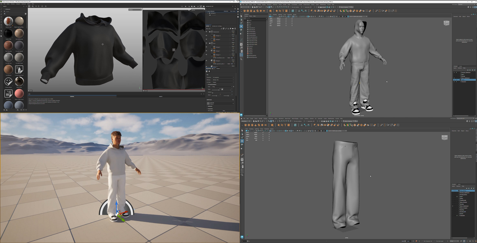Open the Material viewport mode dropdown
The image size is (477, 243).
pyautogui.click(x=135, y=10)
